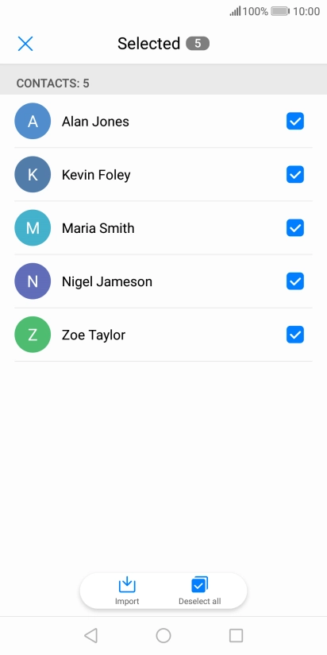Image resolution: width=327 pixels, height=655 pixels.
Task: Tap the Android back navigation triangle
Action: (x=90, y=635)
